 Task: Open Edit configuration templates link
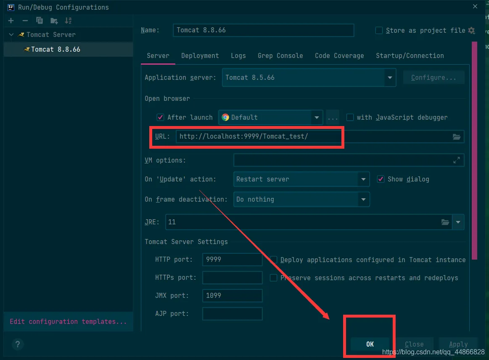pos(68,322)
